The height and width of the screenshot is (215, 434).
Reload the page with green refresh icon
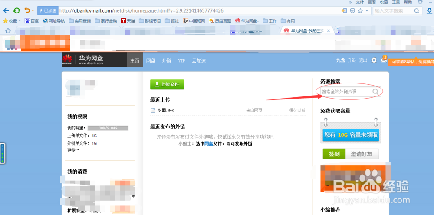17,11
